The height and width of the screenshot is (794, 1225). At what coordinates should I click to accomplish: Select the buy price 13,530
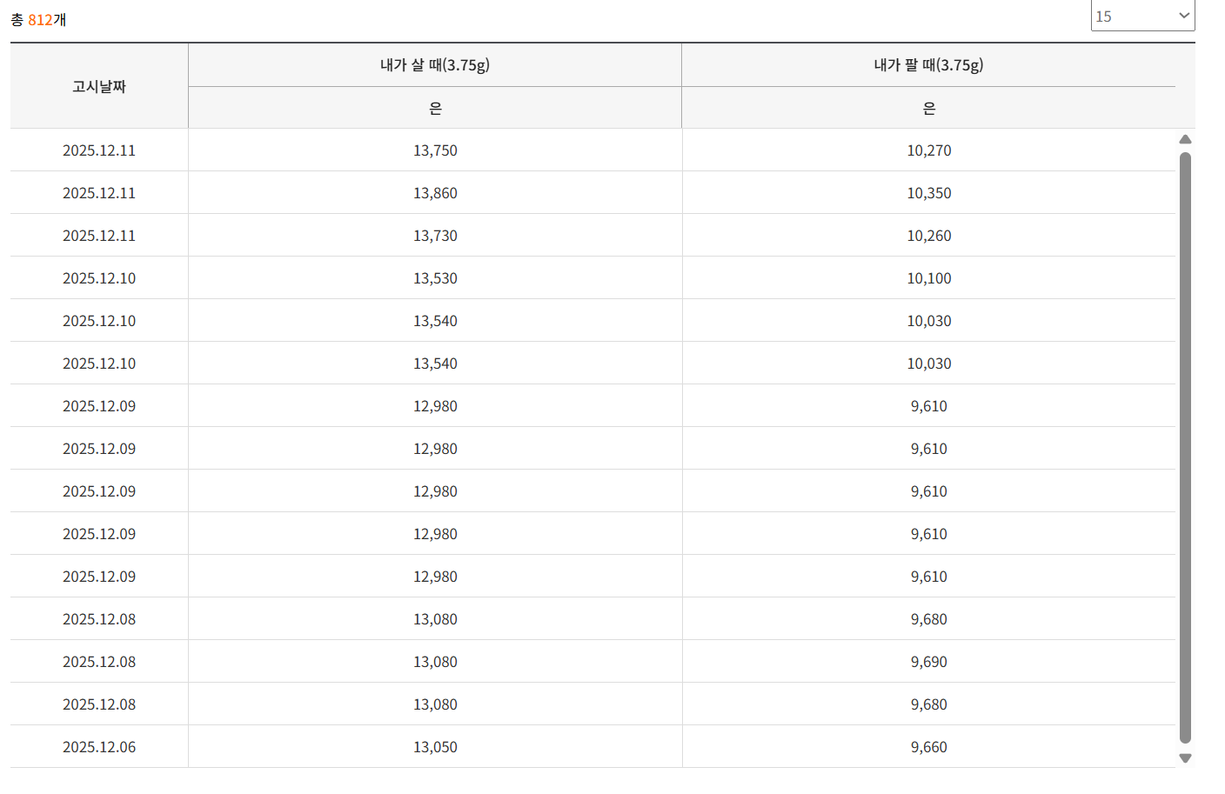(x=435, y=278)
